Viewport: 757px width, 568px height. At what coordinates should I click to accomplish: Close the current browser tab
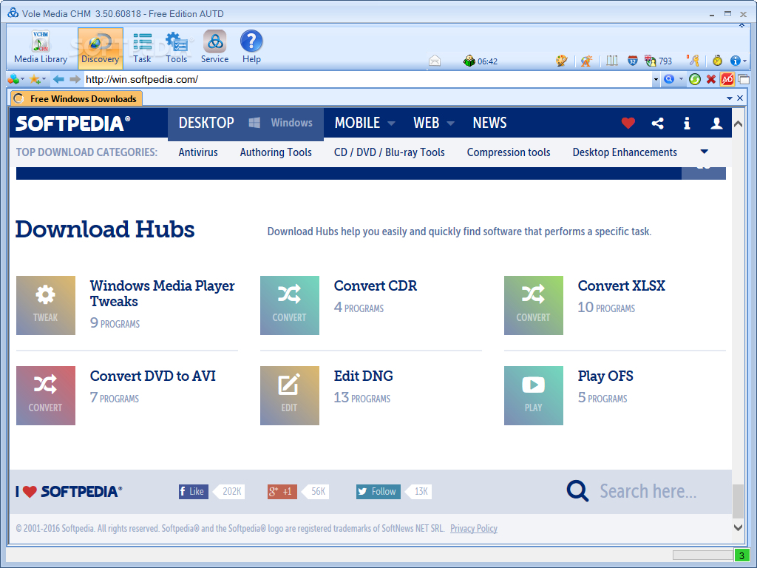(740, 98)
